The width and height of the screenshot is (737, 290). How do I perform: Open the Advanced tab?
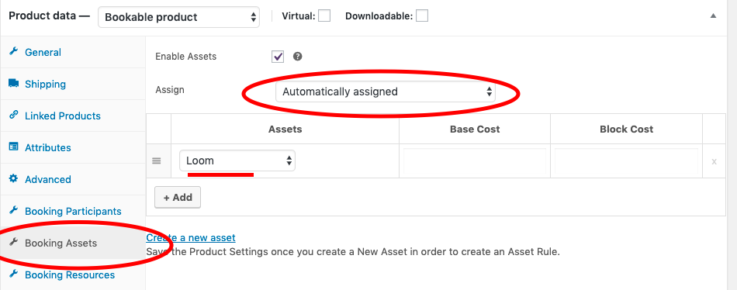(73, 180)
